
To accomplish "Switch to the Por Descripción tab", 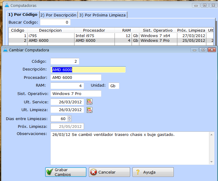I will [58, 15].
